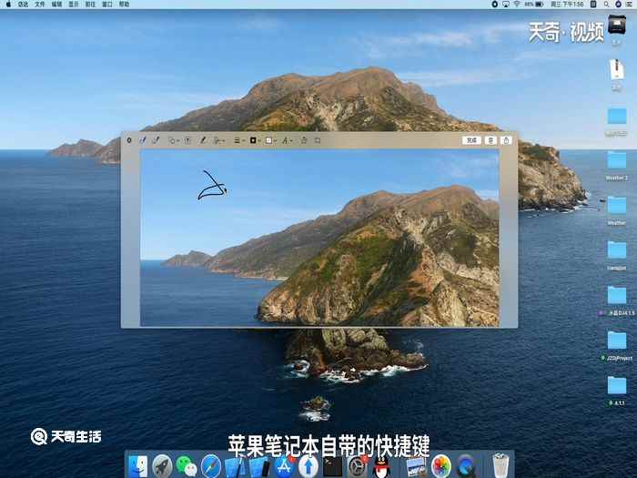Select the Draw tool in markup toolbar

(156, 140)
